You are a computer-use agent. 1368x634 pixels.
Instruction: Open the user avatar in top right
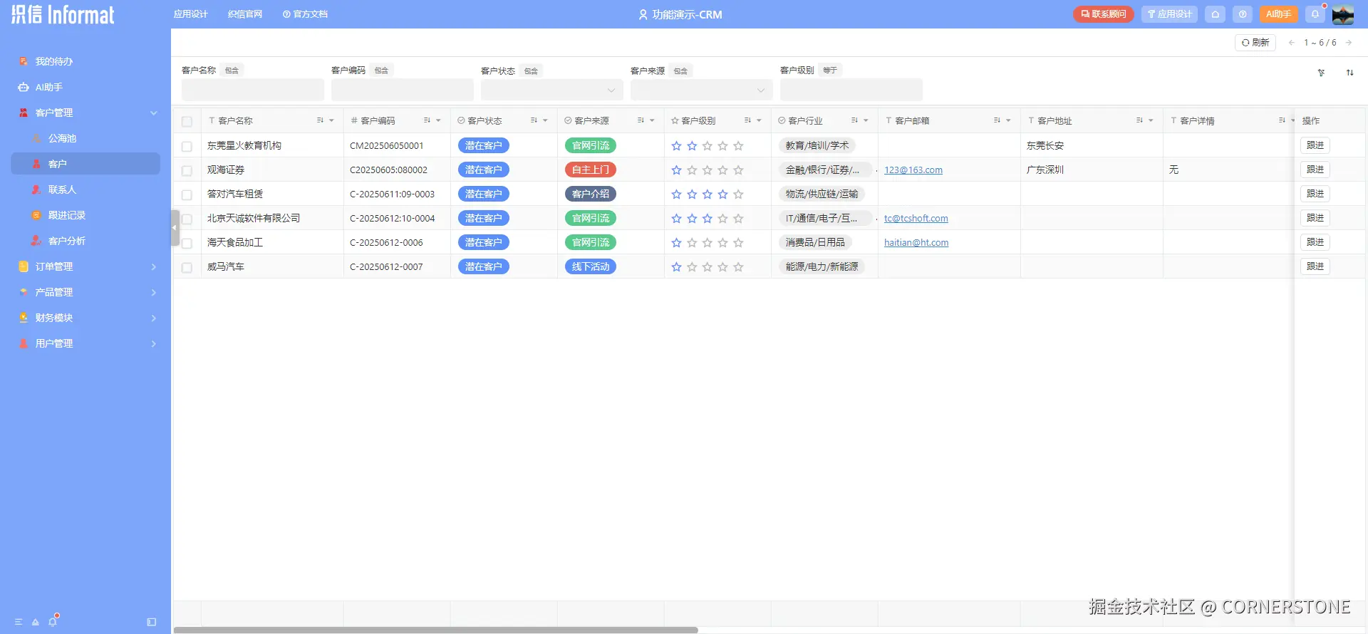pyautogui.click(x=1343, y=14)
